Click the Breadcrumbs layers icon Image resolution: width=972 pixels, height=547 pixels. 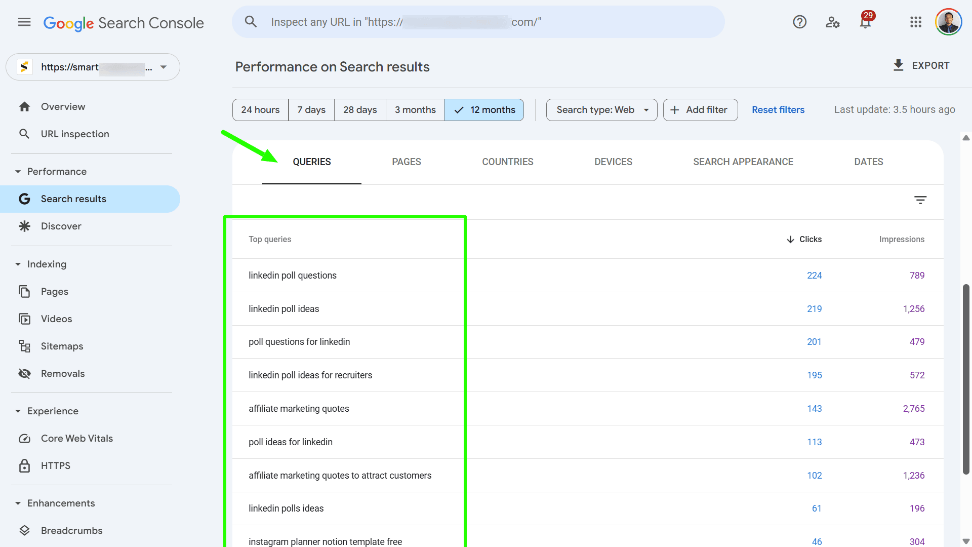(x=24, y=530)
